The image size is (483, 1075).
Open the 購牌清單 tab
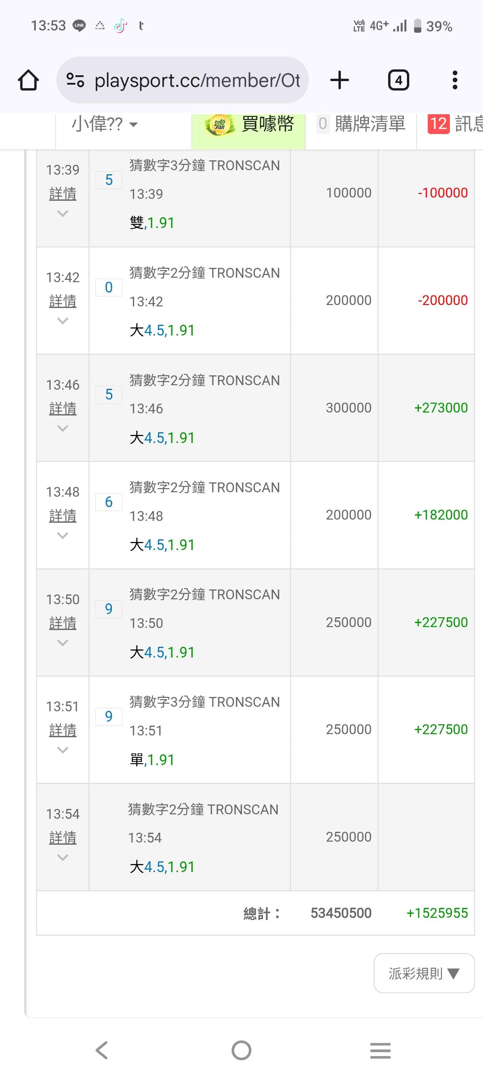(x=361, y=124)
